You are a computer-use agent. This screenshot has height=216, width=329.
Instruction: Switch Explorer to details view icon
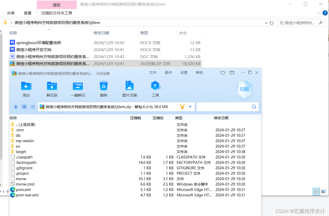pos(316,191)
